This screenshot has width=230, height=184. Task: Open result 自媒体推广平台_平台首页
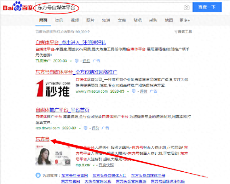[62, 110]
